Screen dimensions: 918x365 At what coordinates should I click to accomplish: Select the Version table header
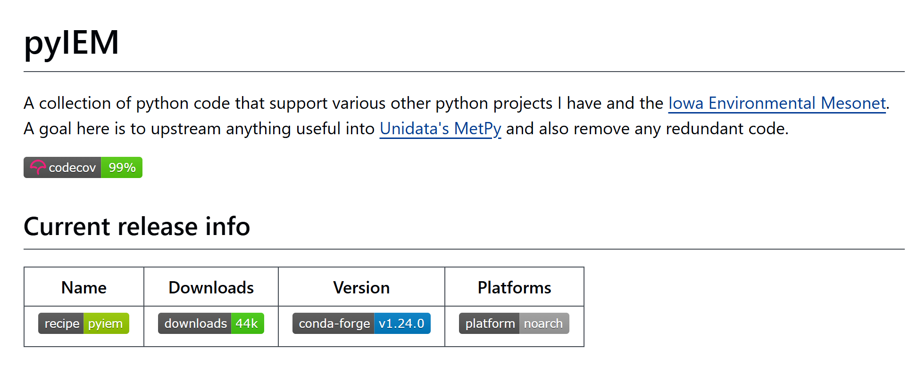[x=361, y=287]
